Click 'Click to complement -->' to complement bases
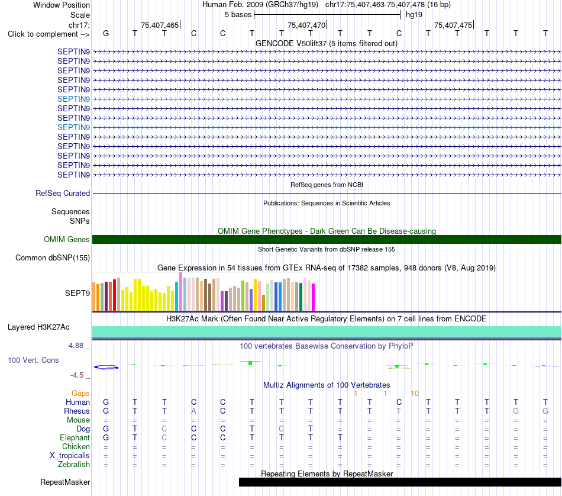The image size is (562, 496). (49, 34)
